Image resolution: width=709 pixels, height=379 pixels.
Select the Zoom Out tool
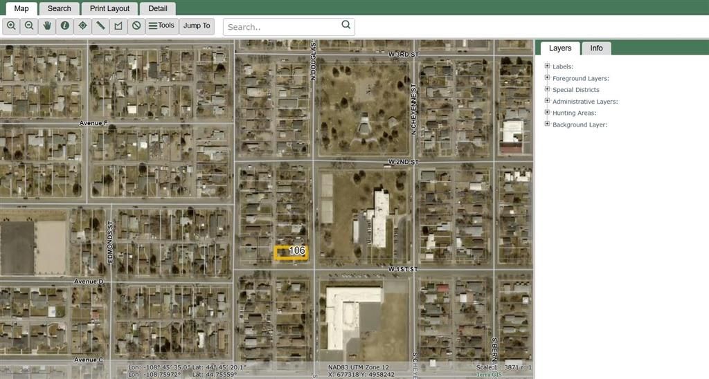(29, 26)
